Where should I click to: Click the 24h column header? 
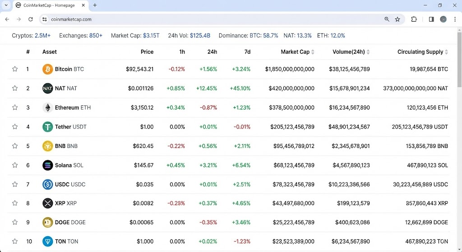point(212,52)
